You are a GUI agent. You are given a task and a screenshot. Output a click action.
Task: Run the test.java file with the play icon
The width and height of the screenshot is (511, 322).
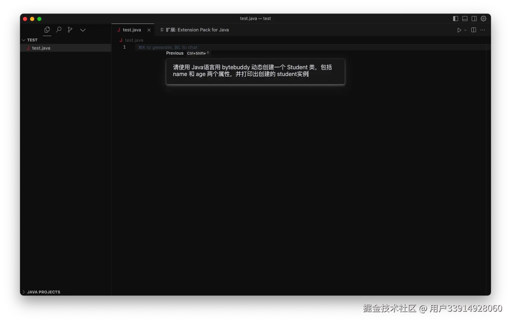[x=459, y=30]
